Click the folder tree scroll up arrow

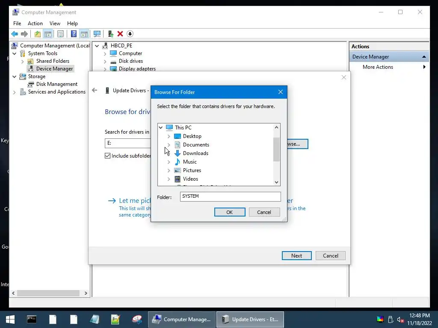(277, 127)
